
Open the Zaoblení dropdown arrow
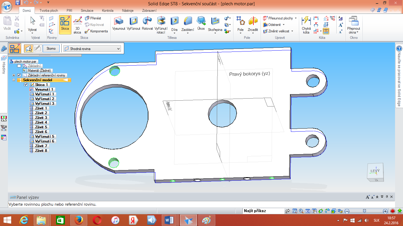click(188, 33)
